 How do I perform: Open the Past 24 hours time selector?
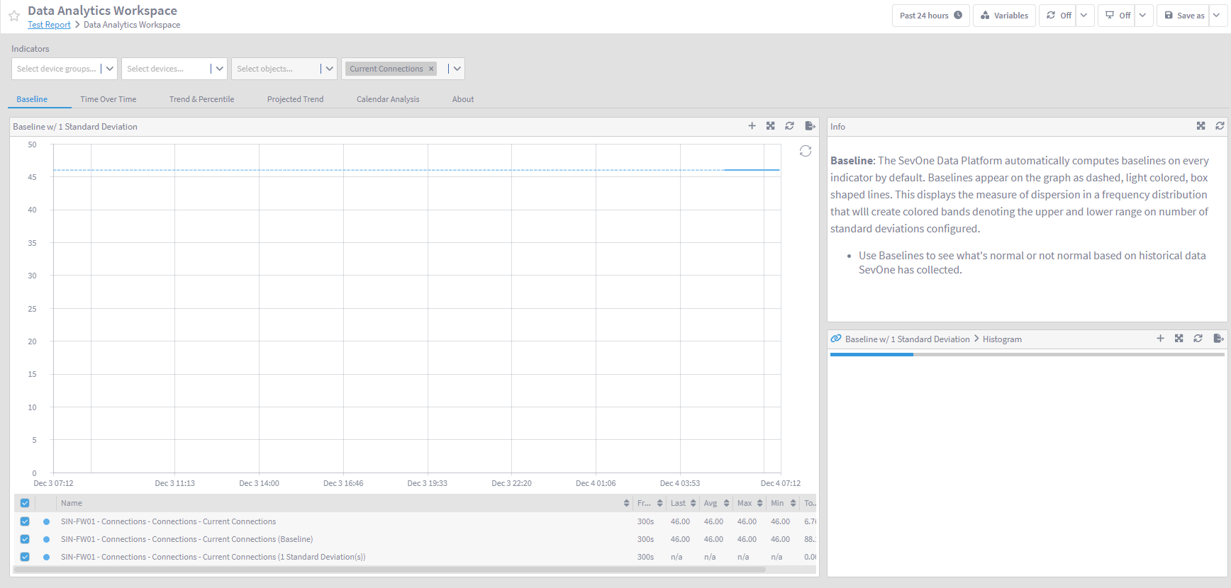click(x=930, y=16)
